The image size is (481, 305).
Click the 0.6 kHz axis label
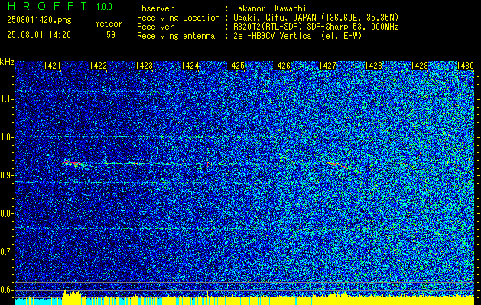5,290
